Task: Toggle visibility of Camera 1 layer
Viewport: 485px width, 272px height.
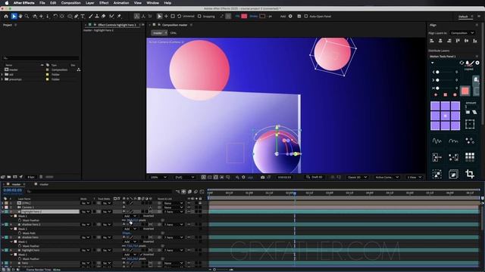Action: pos(189,207)
